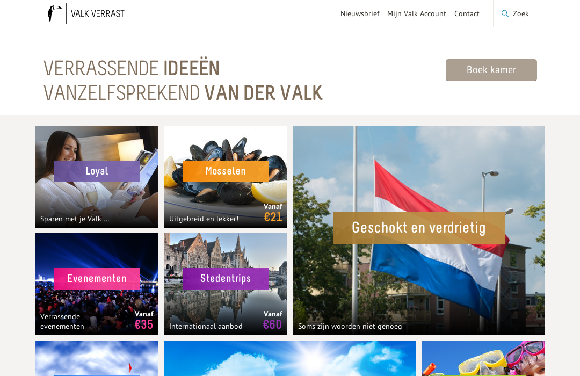
Task: Open the snorkel goggles kids thumbnail
Action: click(483, 358)
